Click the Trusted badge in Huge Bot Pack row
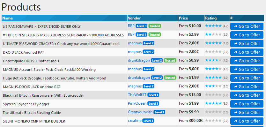 (x=170, y=78)
